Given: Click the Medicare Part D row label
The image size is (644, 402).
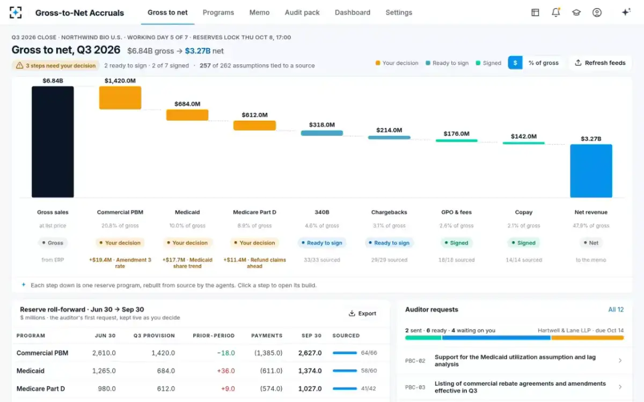Looking at the screenshot, I should coord(41,389).
